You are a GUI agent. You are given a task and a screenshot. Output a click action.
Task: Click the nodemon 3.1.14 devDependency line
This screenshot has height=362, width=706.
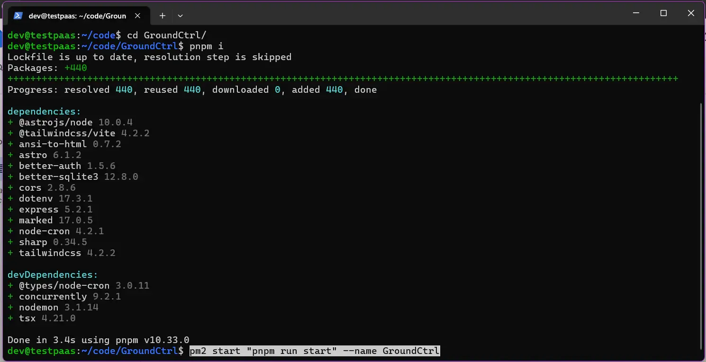tap(58, 308)
